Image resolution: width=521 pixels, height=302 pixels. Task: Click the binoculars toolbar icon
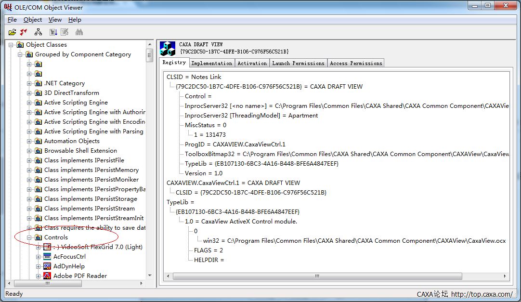click(79, 32)
